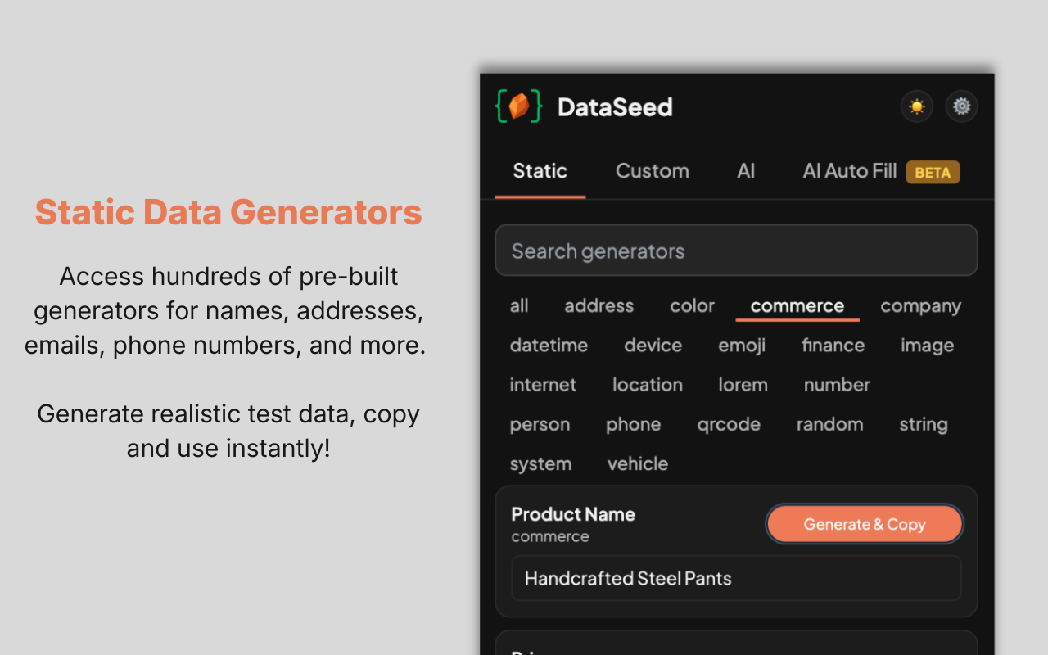This screenshot has width=1048, height=655.
Task: Click Generate & Copy for Product Name
Action: pyautogui.click(x=865, y=524)
